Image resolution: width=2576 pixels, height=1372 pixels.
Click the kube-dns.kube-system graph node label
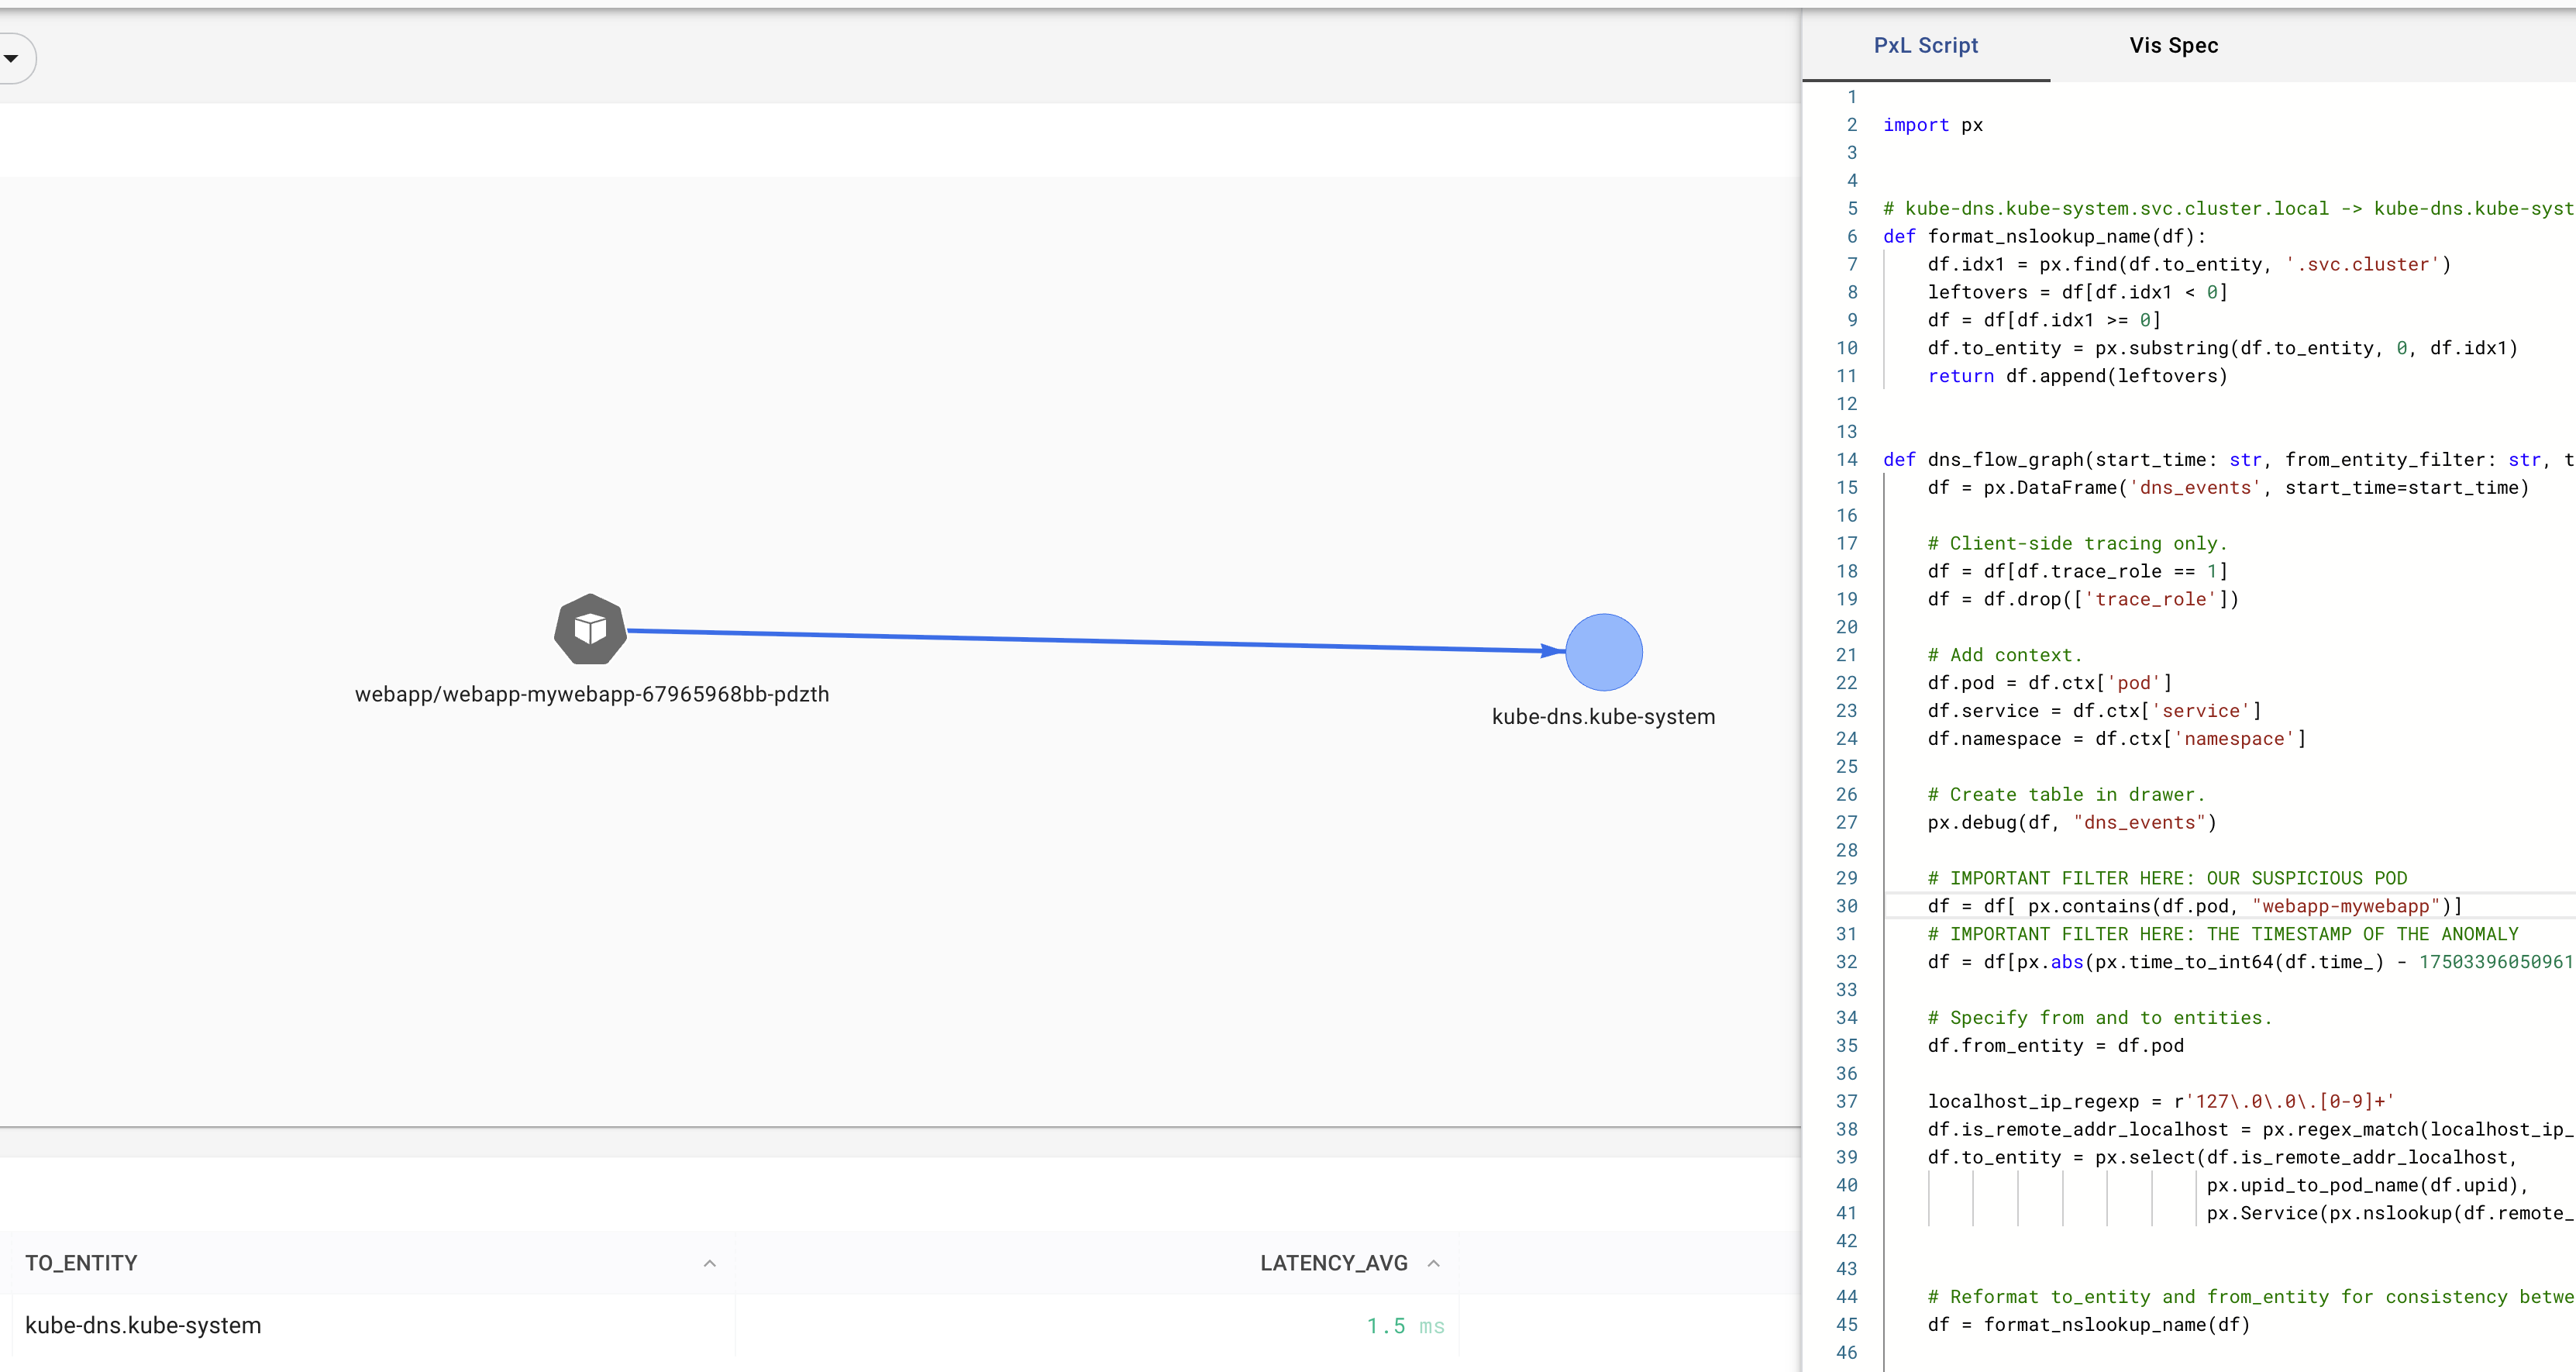coord(1603,717)
